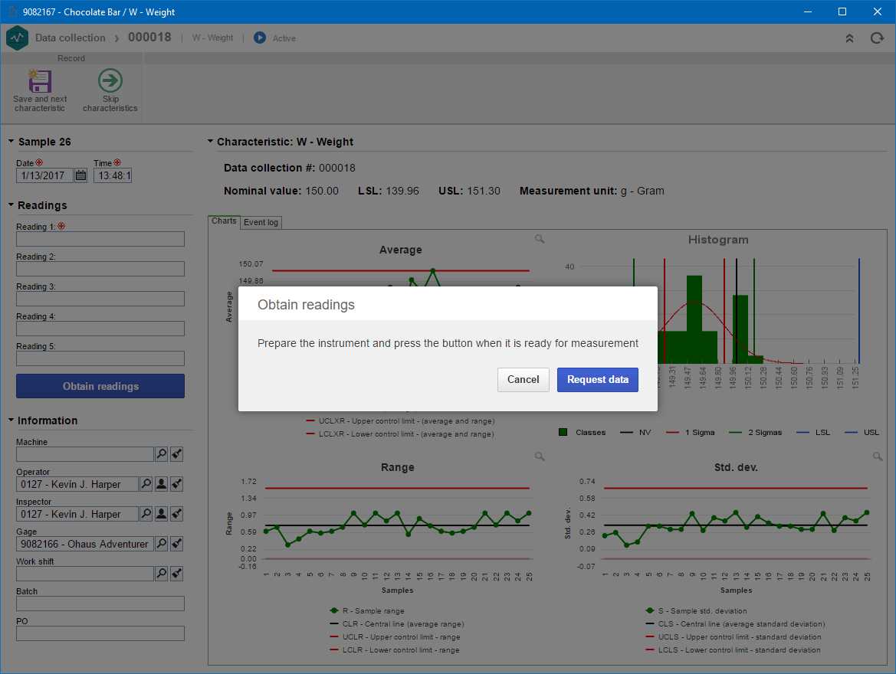Switch to the Event log tab

pyautogui.click(x=261, y=222)
